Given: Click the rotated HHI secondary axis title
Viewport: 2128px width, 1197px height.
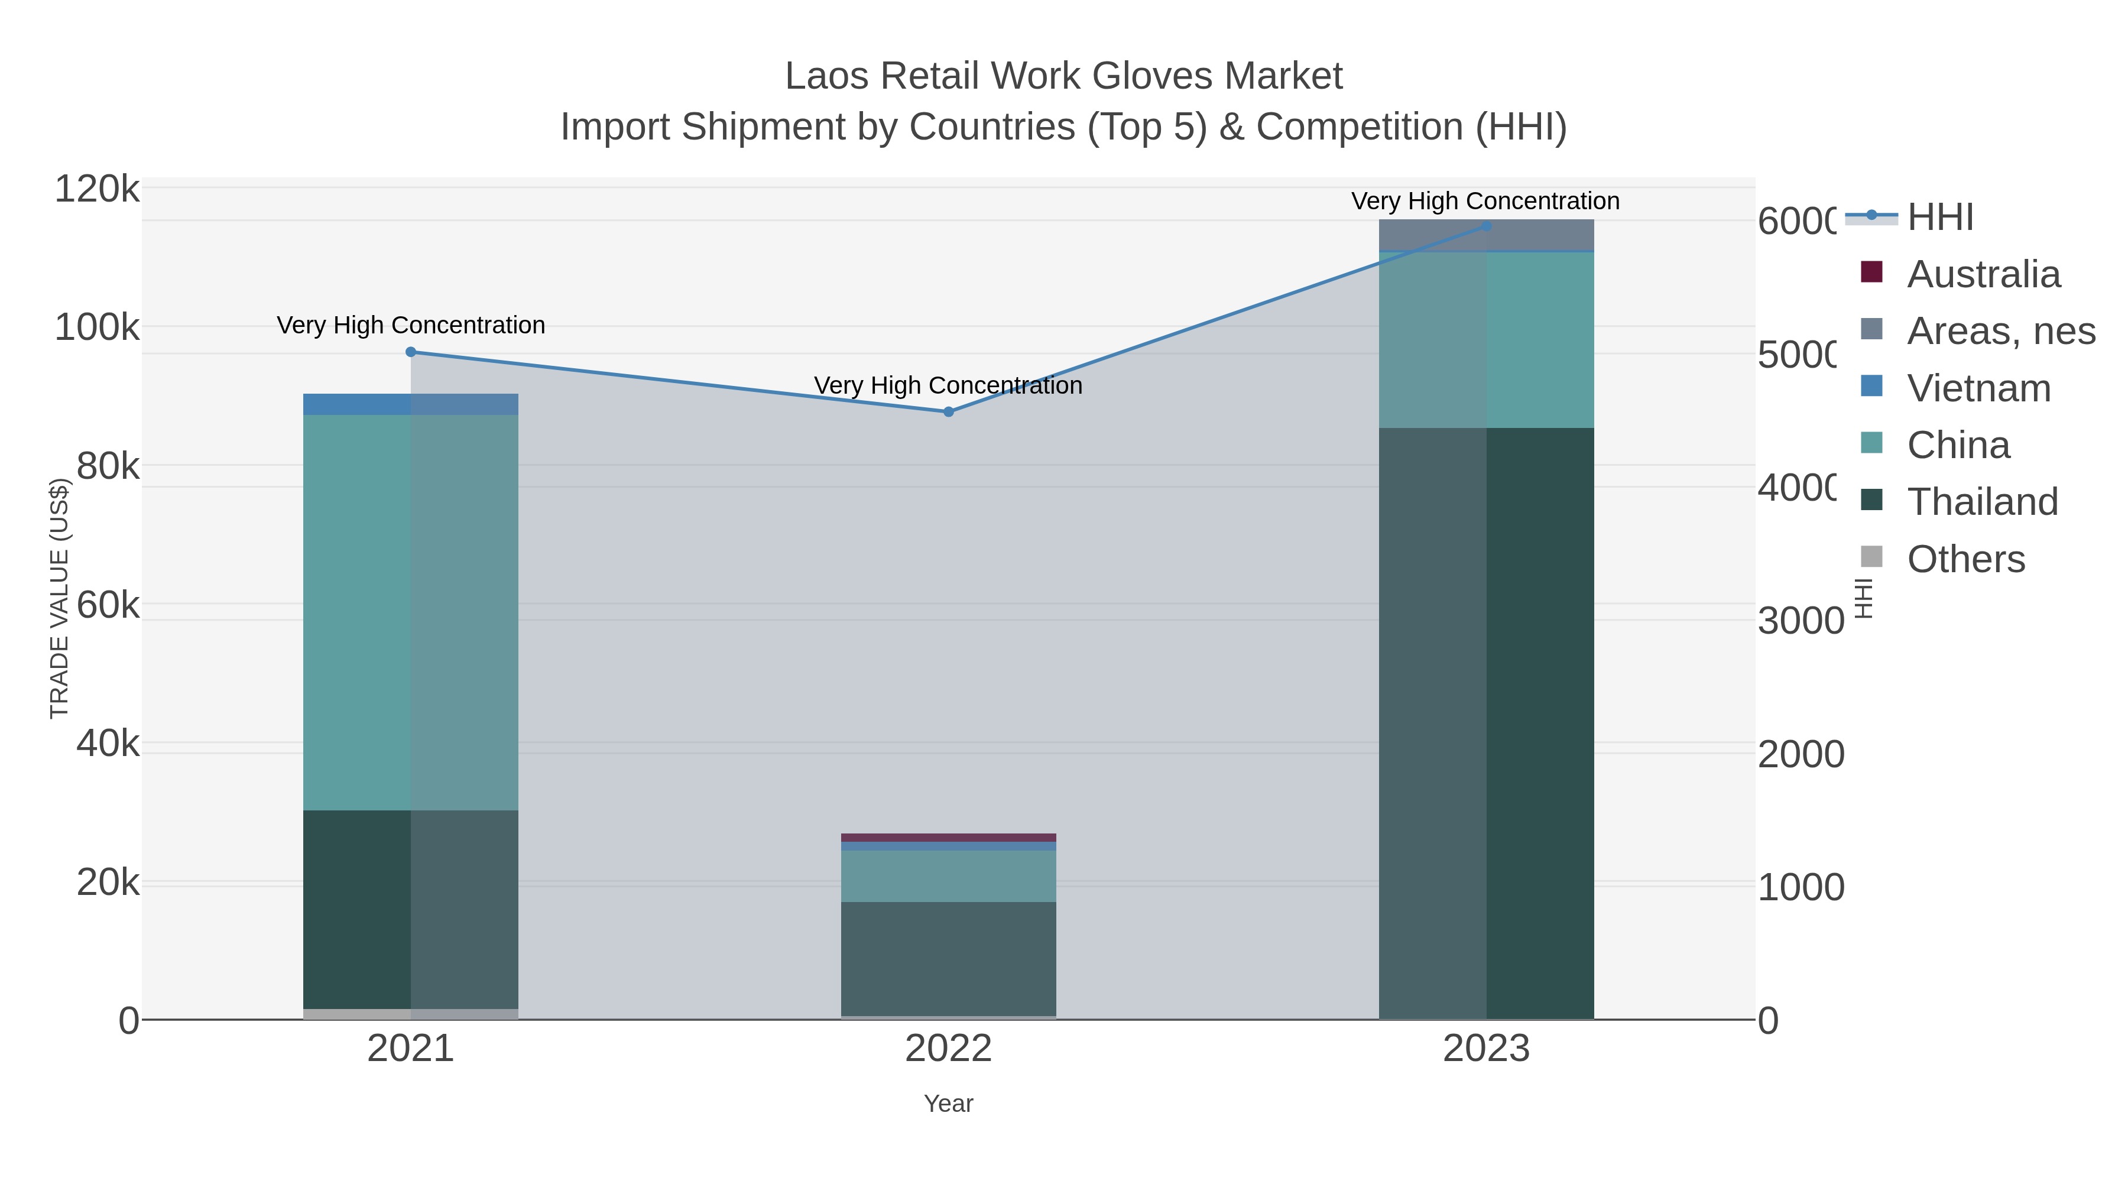Looking at the screenshot, I should pos(1864,598).
